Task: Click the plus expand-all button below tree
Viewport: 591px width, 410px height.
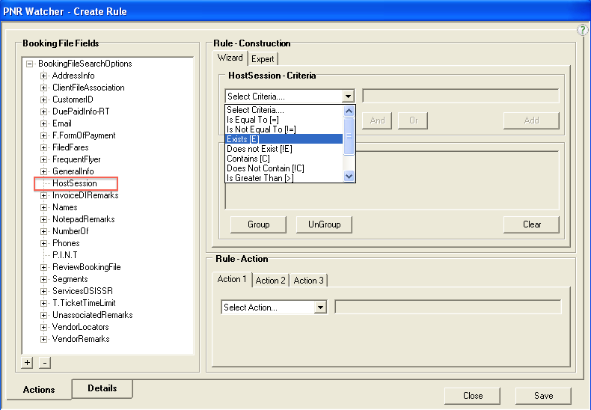Action: pyautogui.click(x=27, y=363)
